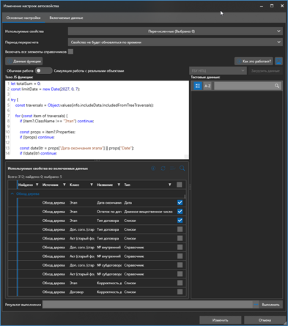Open search in used properties panel
Viewport: 288px width, 326px height.
click(182, 168)
